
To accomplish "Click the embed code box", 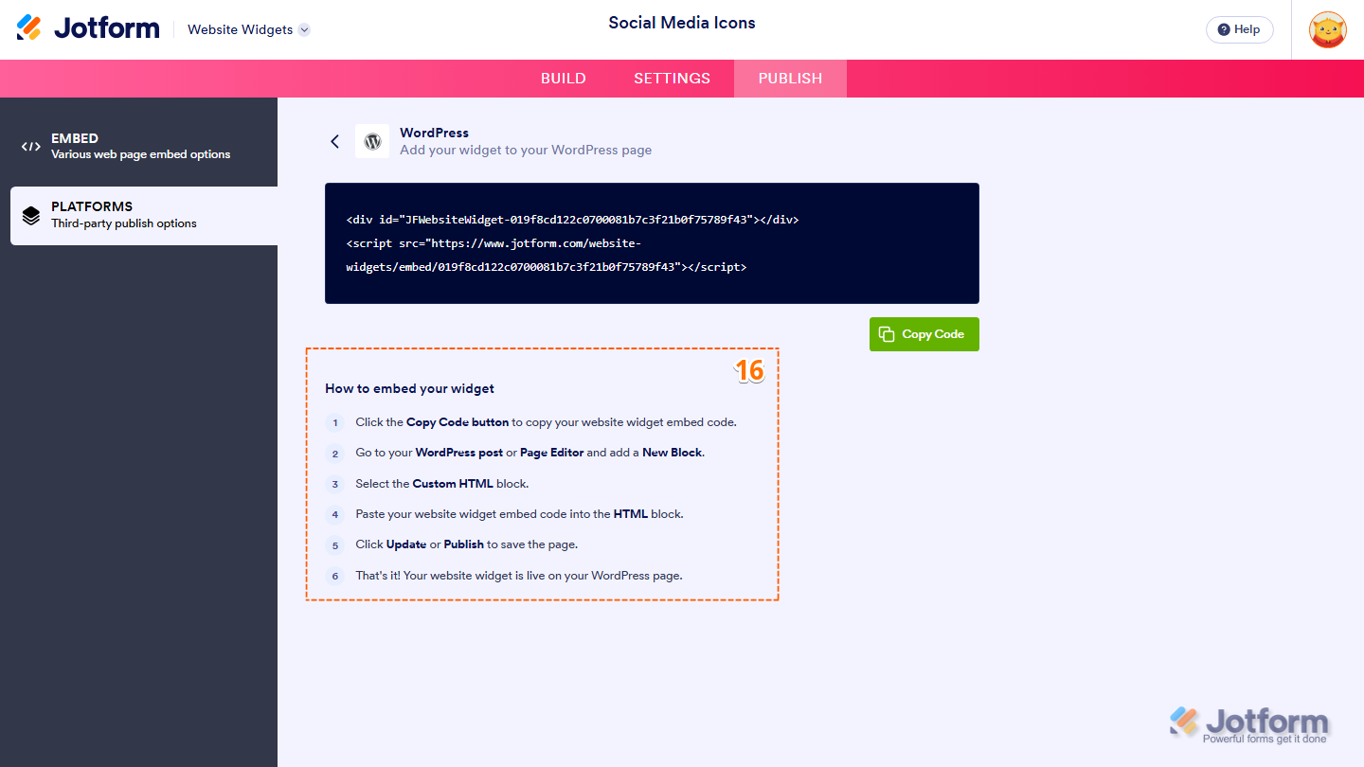I will tap(652, 243).
